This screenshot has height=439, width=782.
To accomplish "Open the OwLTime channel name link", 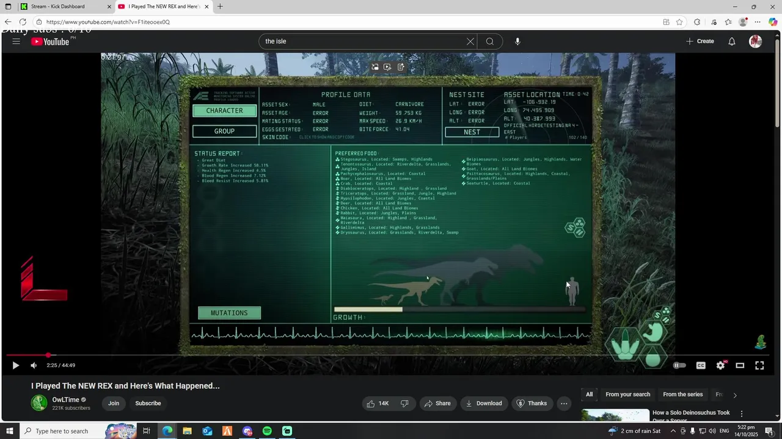I will (x=66, y=400).
